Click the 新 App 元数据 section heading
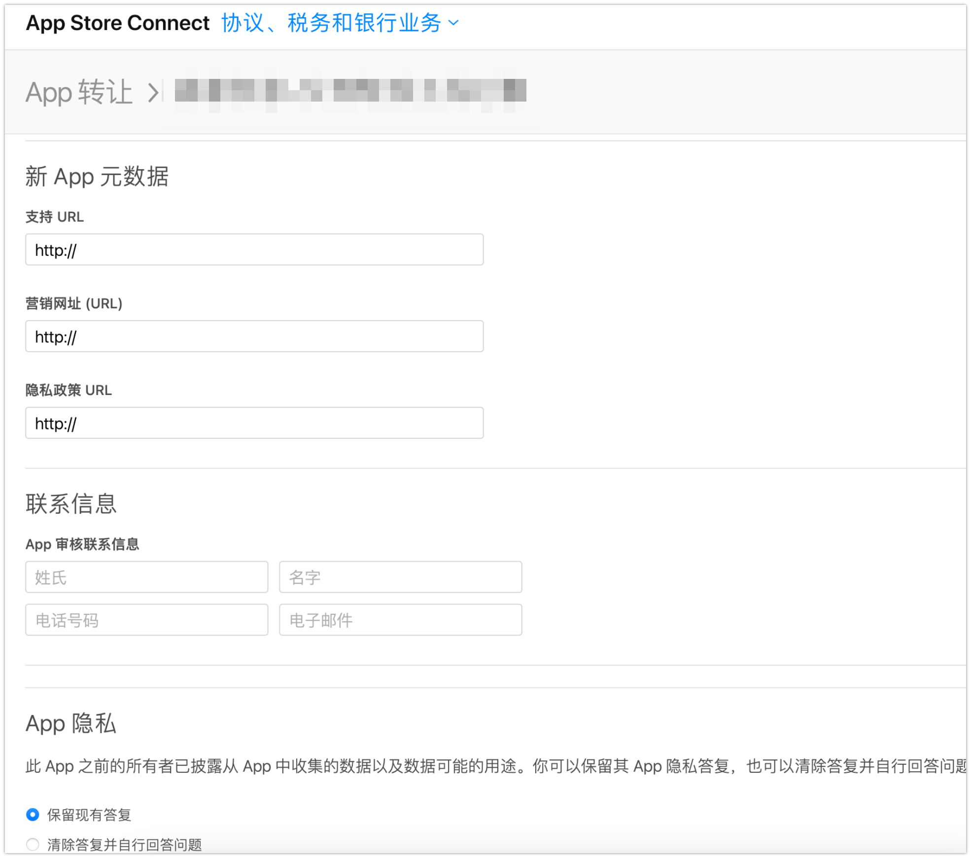 pos(97,177)
